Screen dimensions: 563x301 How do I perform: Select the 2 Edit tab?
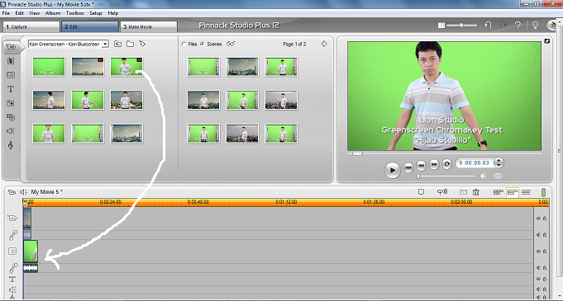click(90, 27)
